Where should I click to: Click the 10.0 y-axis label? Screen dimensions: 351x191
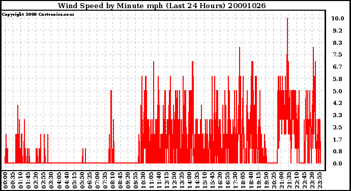tap(338, 18)
